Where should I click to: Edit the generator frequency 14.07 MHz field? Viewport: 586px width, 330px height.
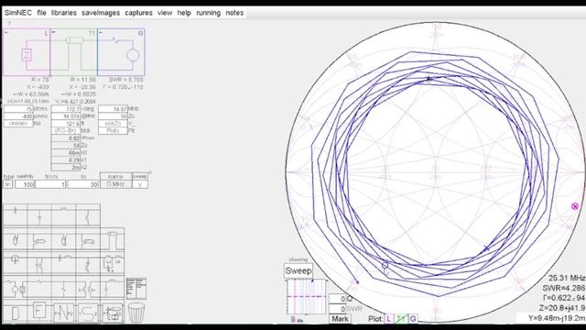tap(113, 109)
